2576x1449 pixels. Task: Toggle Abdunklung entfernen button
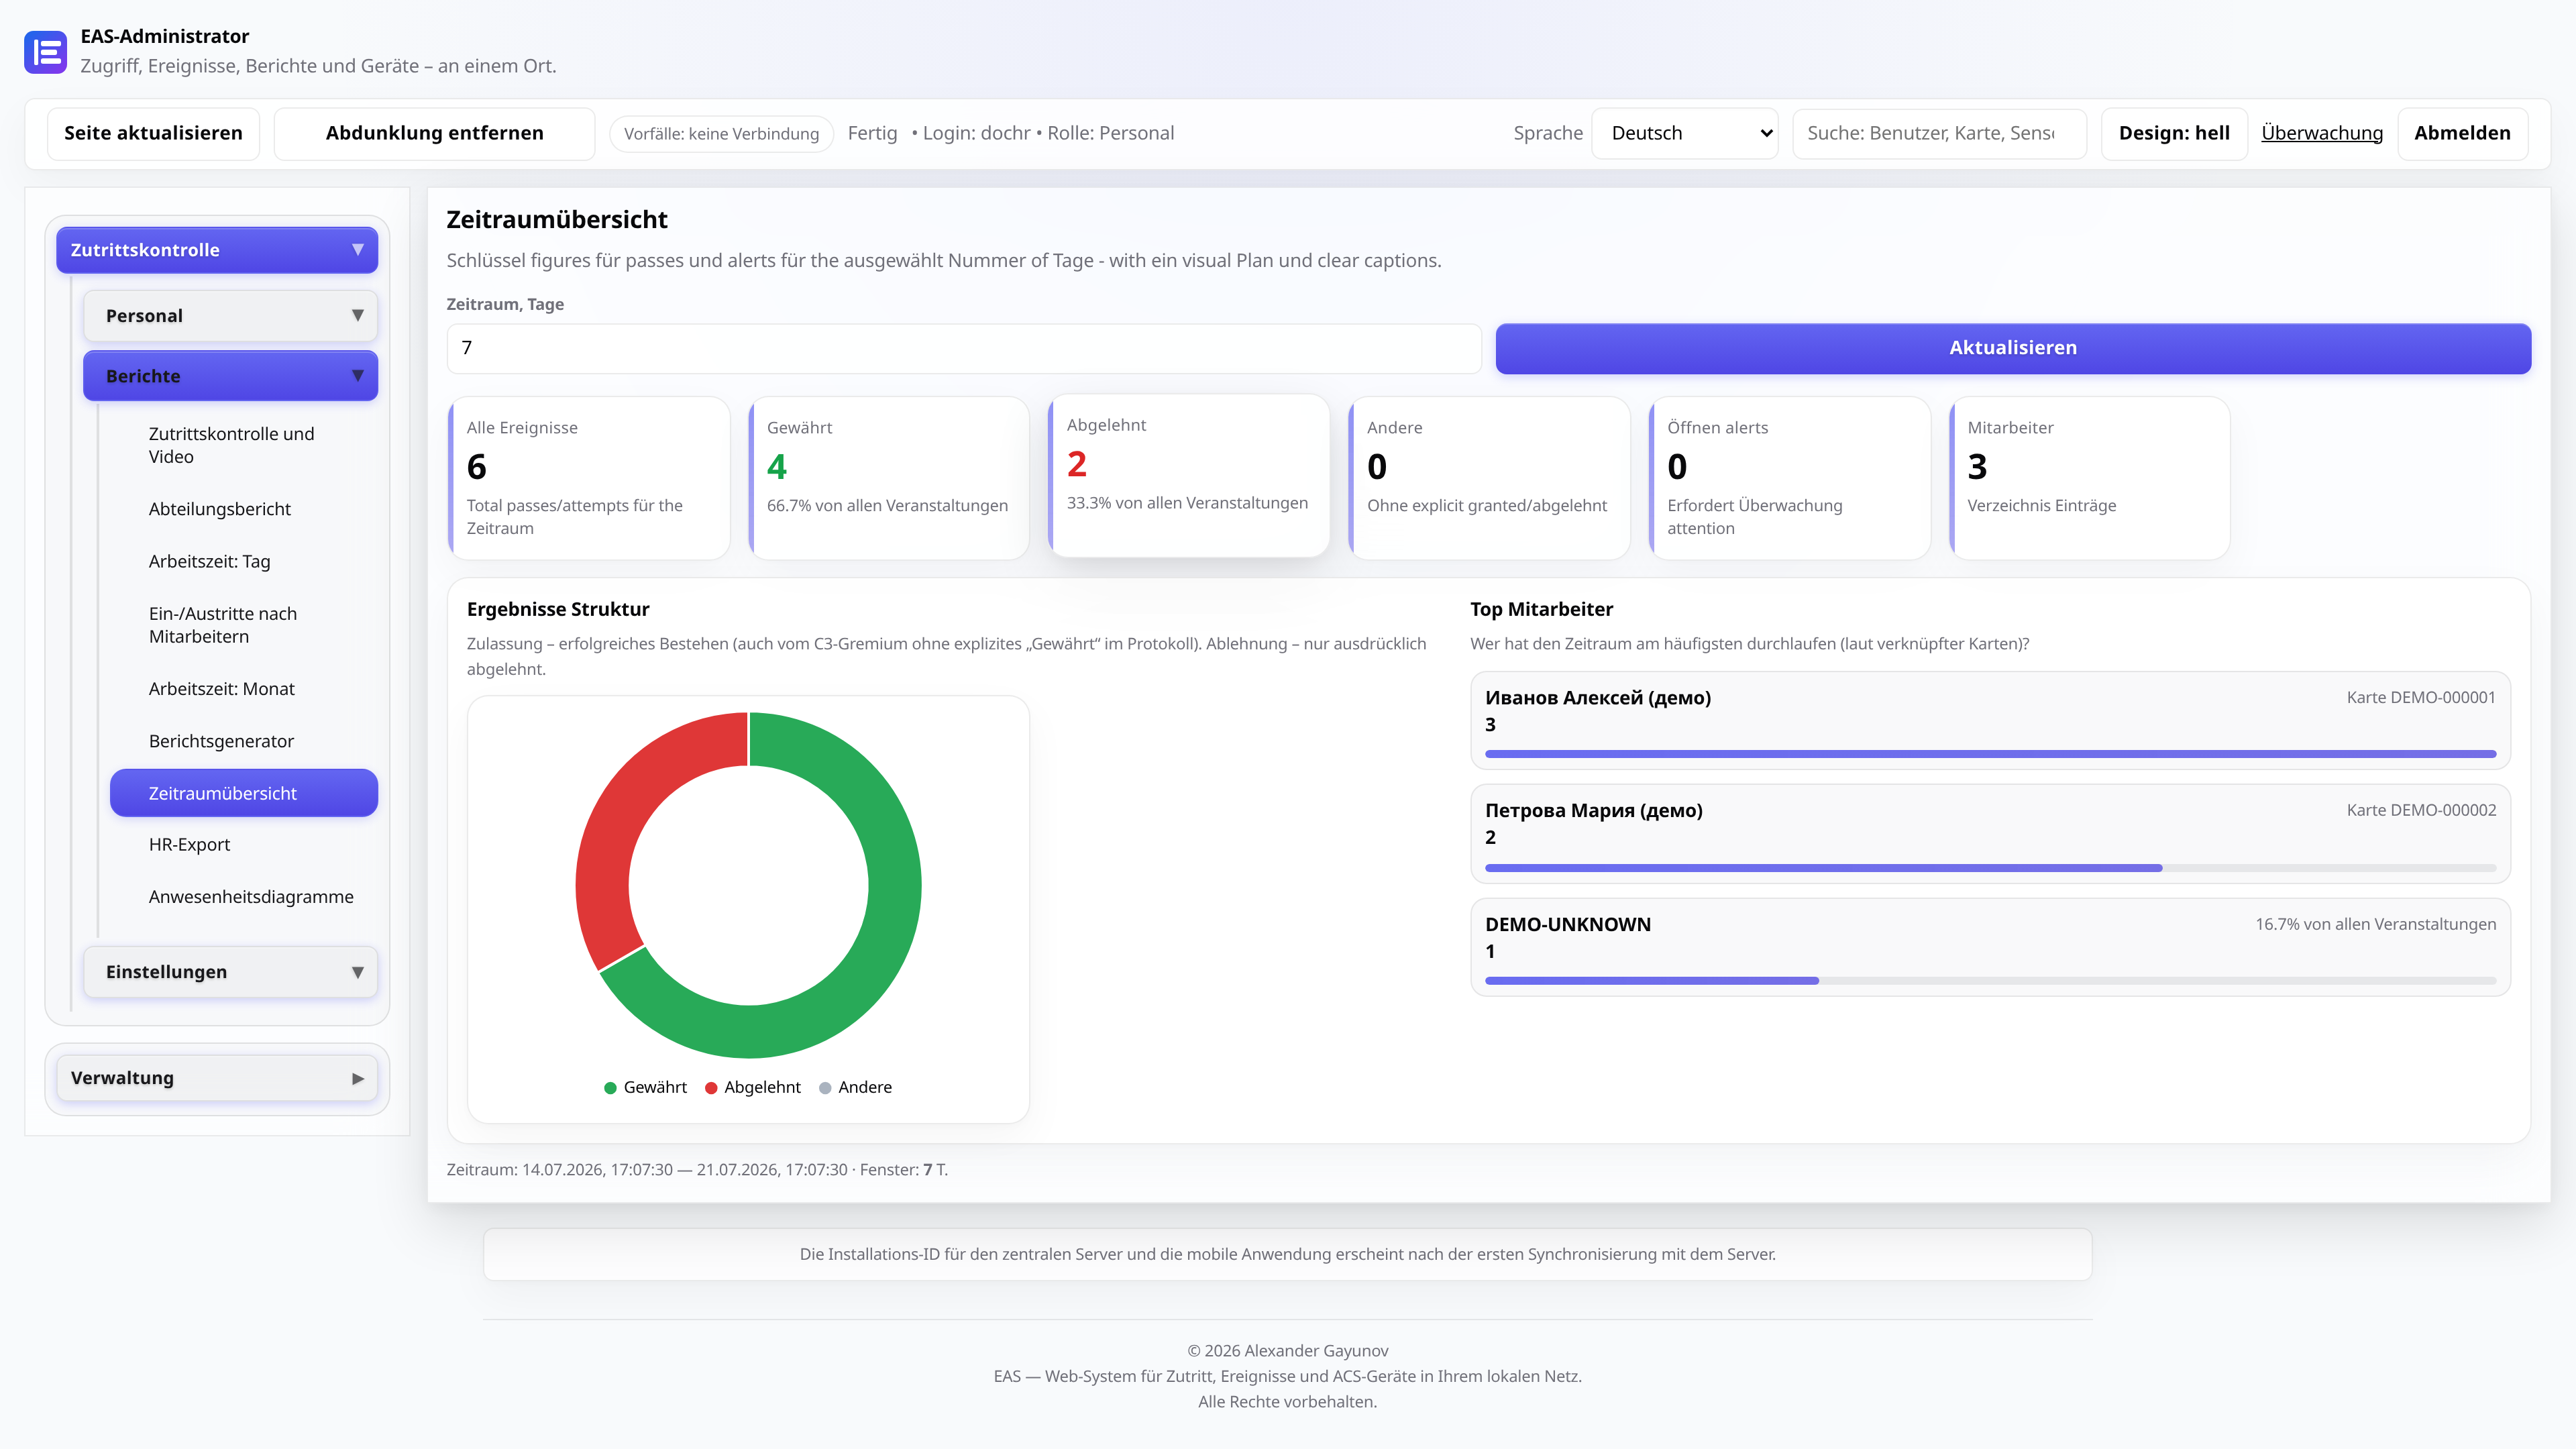click(x=434, y=133)
